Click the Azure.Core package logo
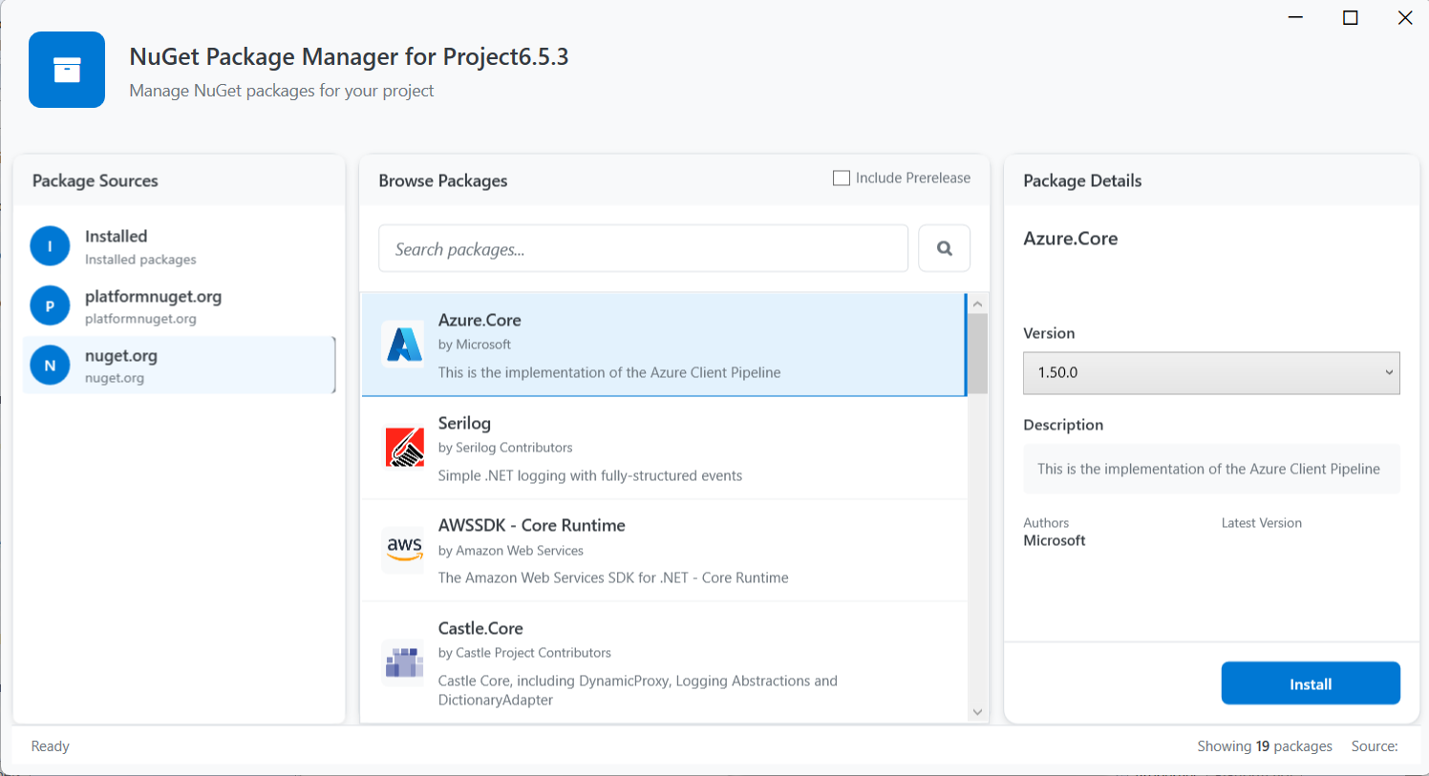The height and width of the screenshot is (776, 1429). coord(404,345)
